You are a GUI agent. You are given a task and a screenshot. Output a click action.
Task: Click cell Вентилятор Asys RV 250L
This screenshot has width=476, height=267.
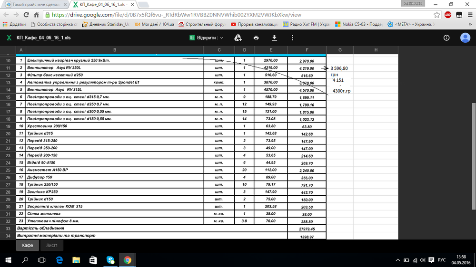(x=114, y=67)
